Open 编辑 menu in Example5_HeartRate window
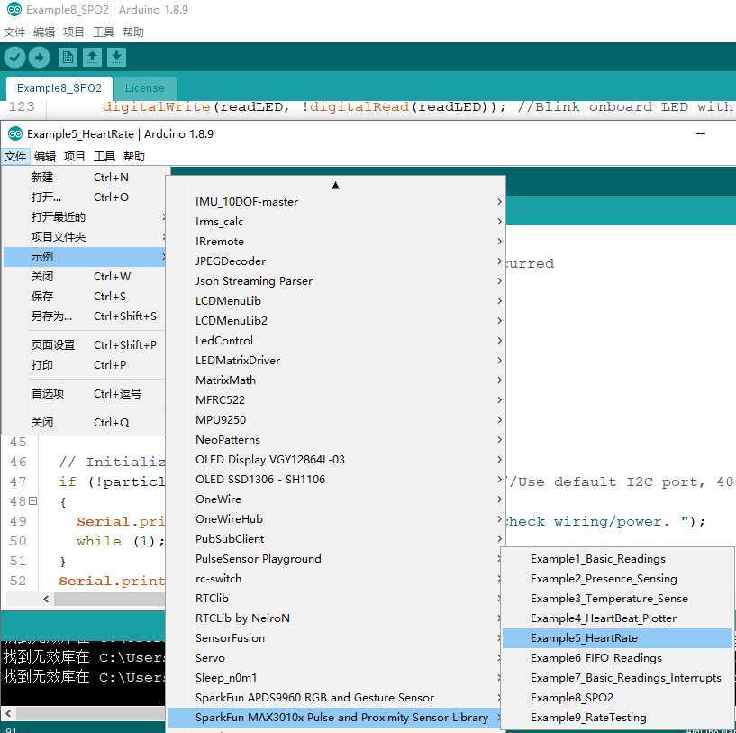 44,157
